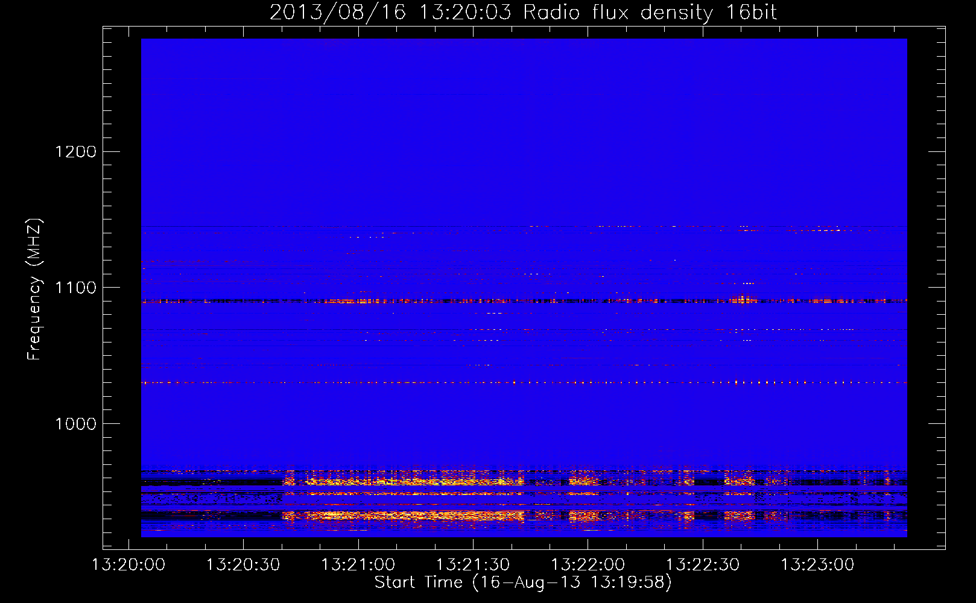Click the 13:20:00 time tick label
976x603 pixels.
[x=128, y=565]
